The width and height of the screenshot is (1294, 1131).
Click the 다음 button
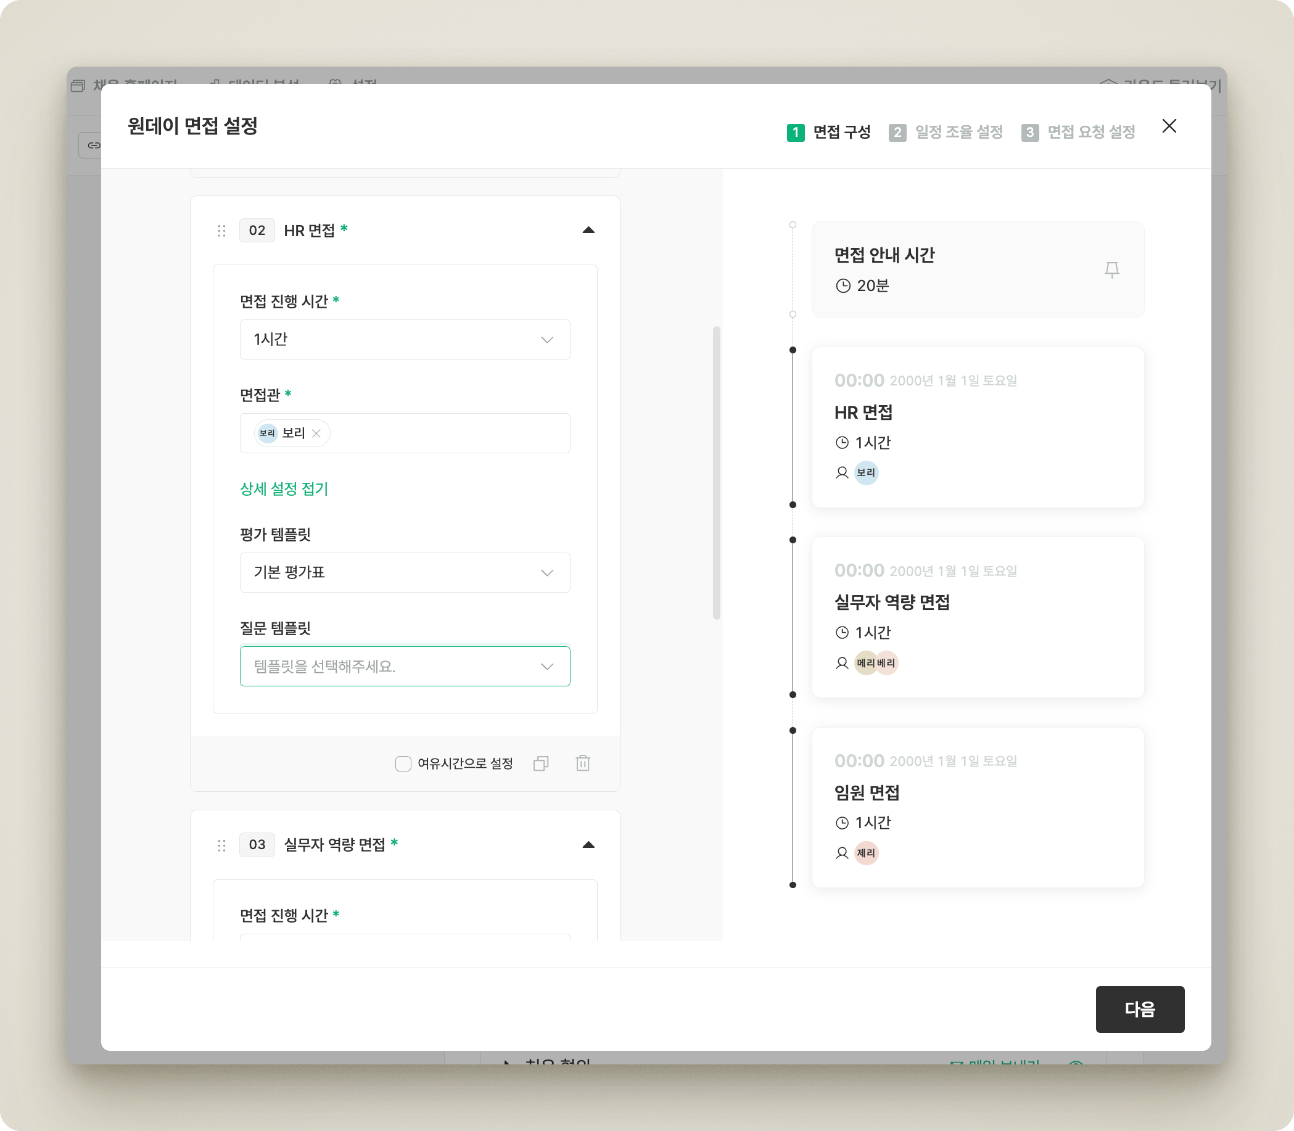point(1139,1009)
